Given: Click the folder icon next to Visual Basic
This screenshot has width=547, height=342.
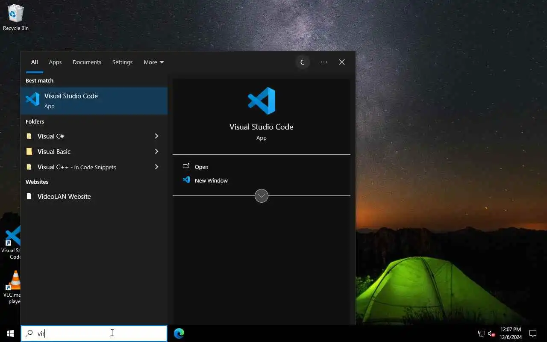Looking at the screenshot, I should click(x=29, y=151).
